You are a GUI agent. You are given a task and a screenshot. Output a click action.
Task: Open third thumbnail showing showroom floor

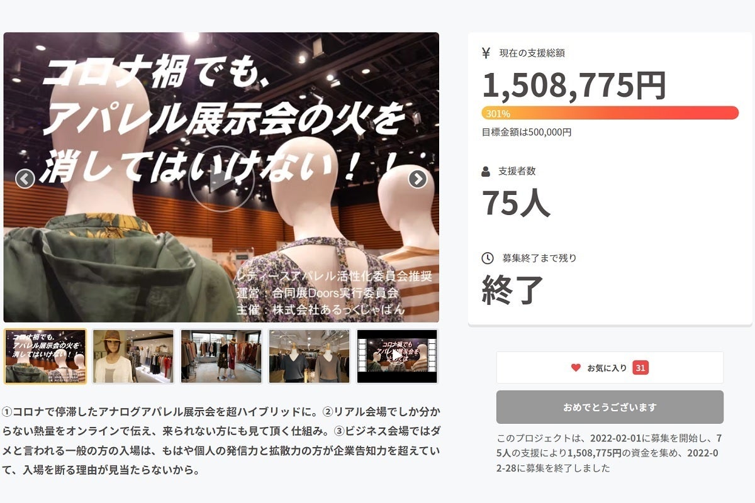point(221,356)
